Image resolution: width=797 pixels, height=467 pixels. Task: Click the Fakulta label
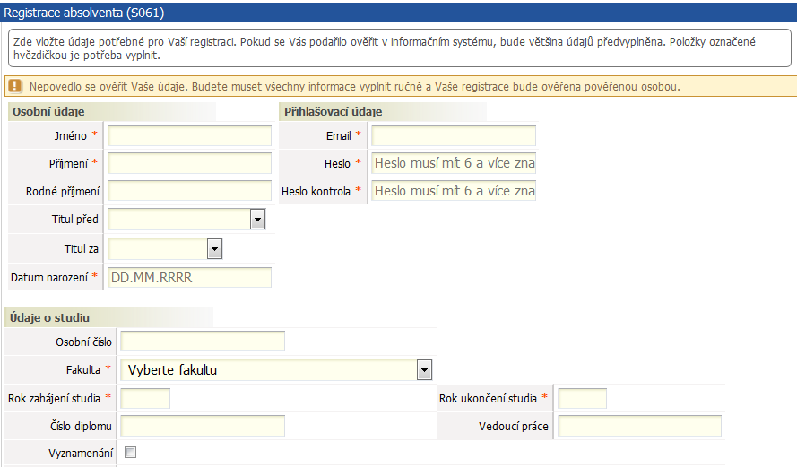[83, 370]
